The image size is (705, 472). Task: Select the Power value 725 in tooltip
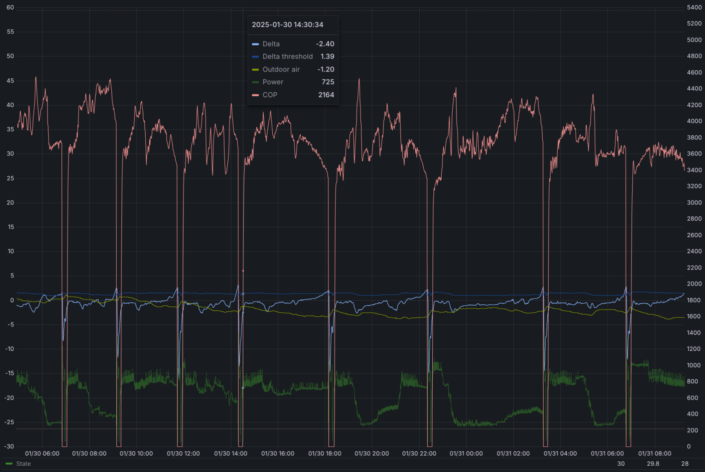tap(328, 82)
